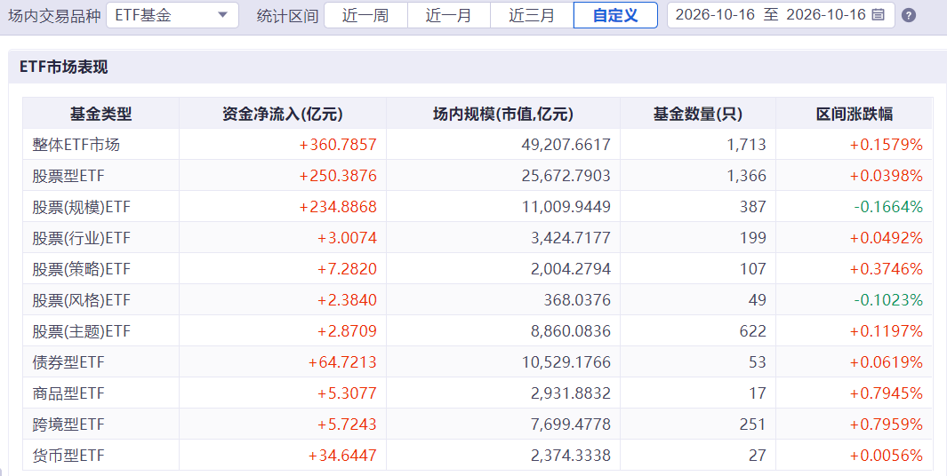Select the 商品型ETF row label
Image resolution: width=947 pixels, height=476 pixels.
68,394
